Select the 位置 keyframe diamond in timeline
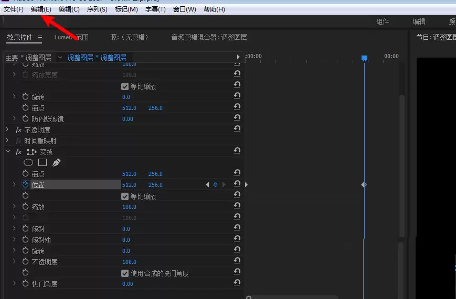The height and width of the screenshot is (299, 456). click(364, 185)
